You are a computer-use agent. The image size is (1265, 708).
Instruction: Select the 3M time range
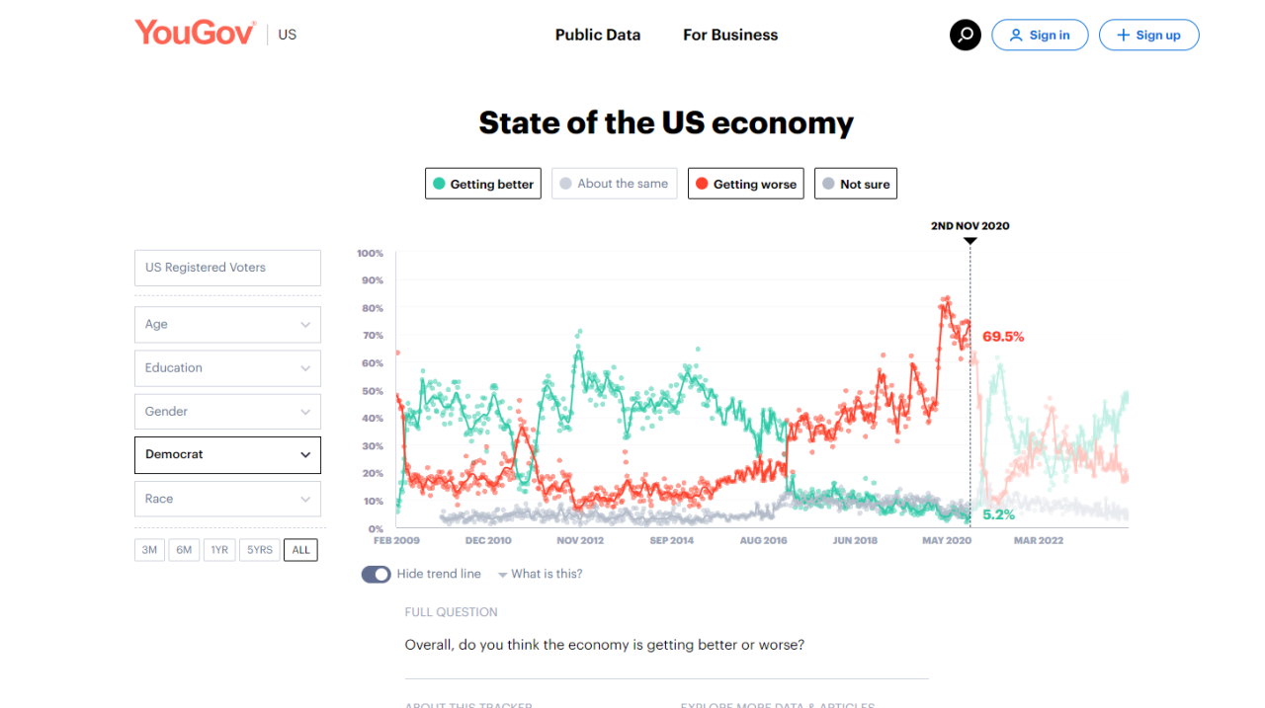pyautogui.click(x=149, y=550)
